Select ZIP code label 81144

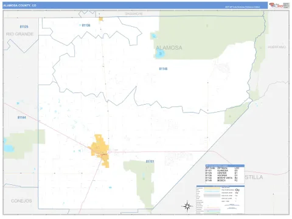22,117
